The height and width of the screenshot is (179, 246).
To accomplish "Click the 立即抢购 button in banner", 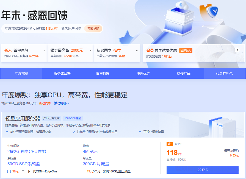I will (93, 29).
